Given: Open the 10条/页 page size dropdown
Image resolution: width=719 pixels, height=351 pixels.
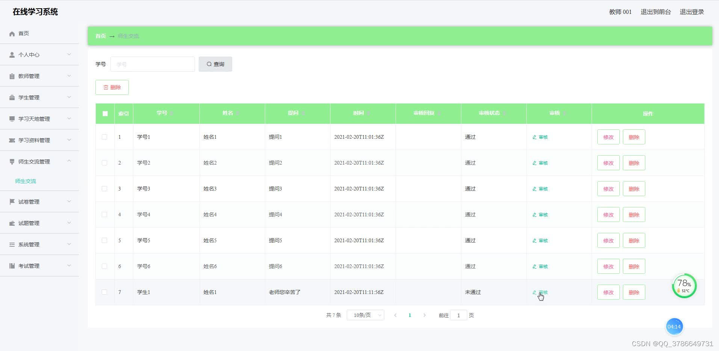Looking at the screenshot, I should [366, 315].
